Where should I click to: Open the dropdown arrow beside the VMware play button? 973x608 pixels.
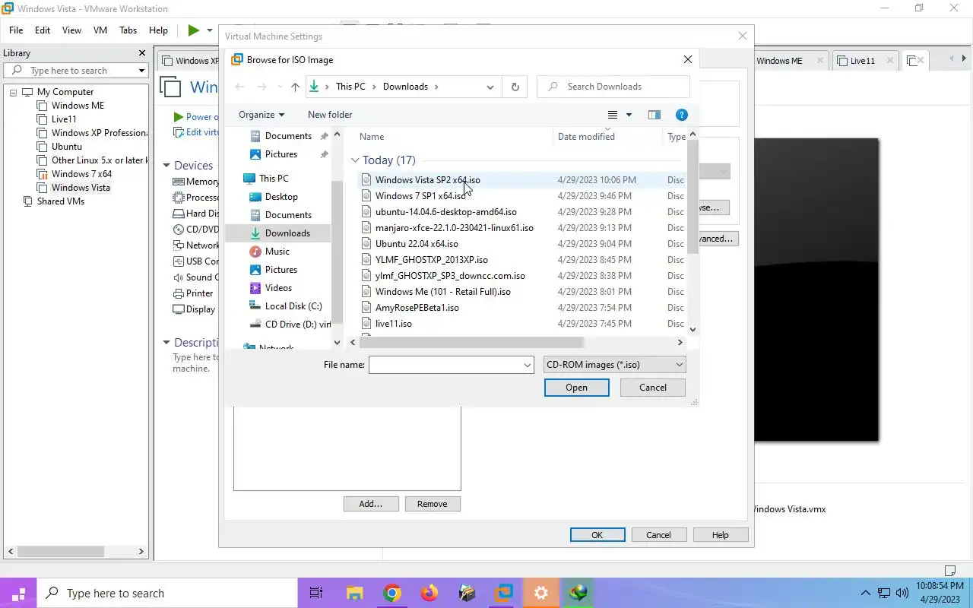tap(210, 30)
